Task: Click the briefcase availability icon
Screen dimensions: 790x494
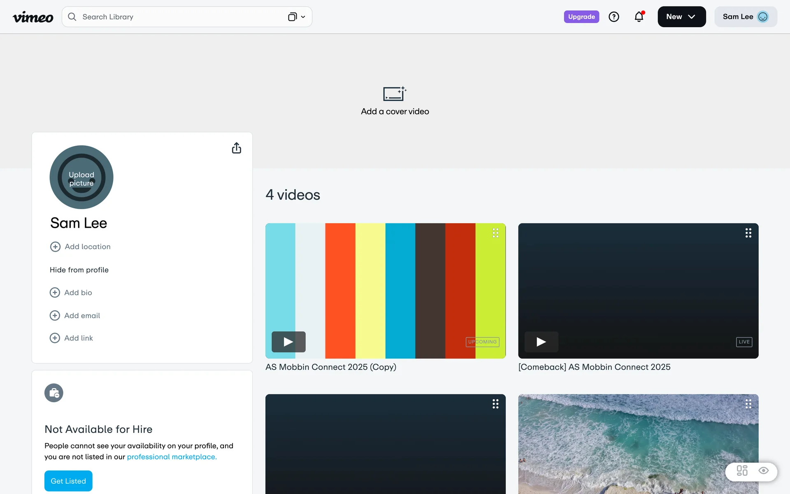Action: 54,393
